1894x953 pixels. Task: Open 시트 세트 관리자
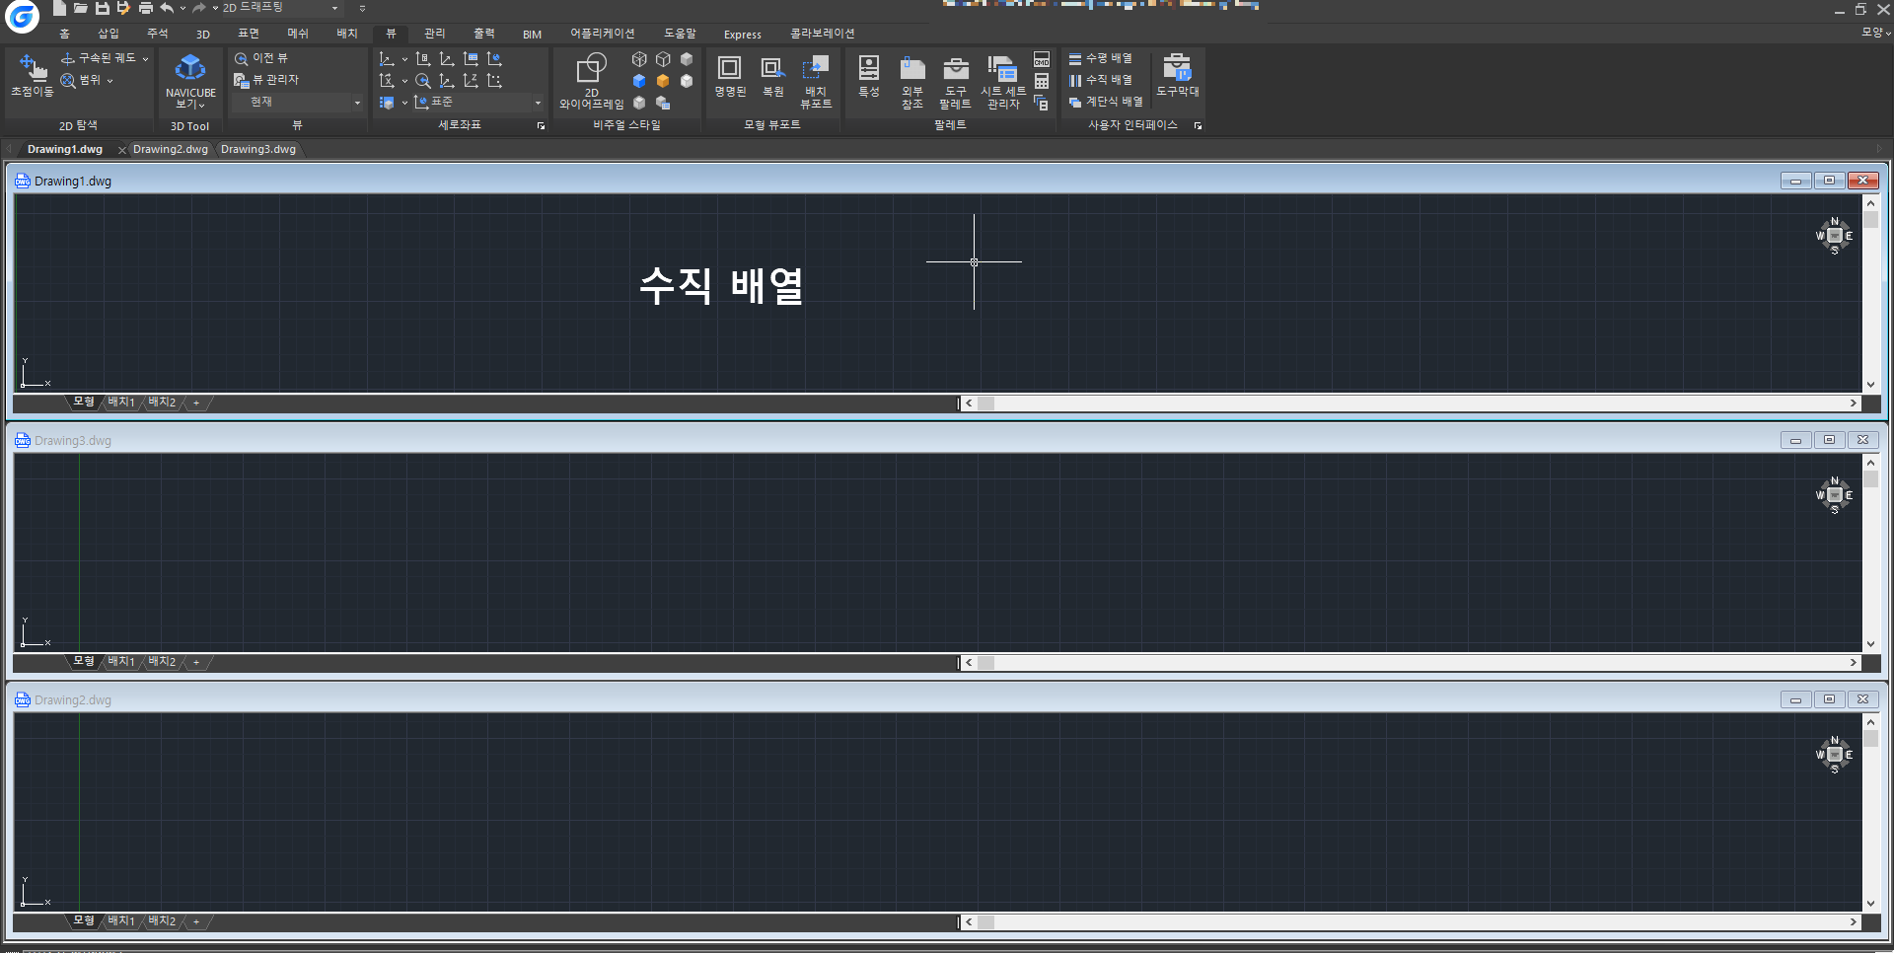[x=1003, y=81]
